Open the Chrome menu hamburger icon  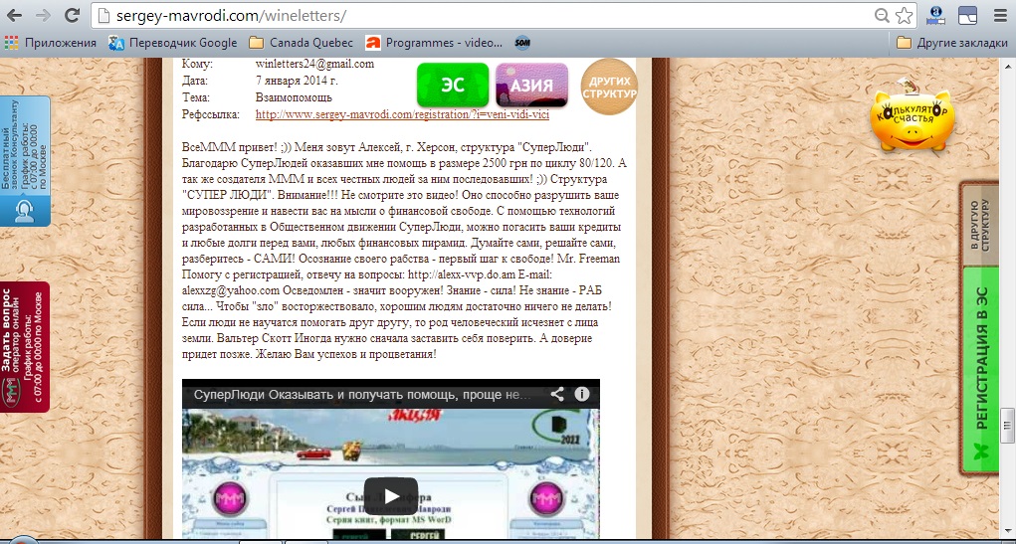[x=1000, y=16]
